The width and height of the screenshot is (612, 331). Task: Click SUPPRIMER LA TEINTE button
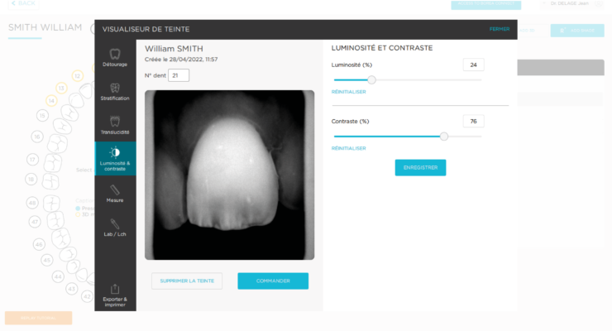pyautogui.click(x=187, y=281)
